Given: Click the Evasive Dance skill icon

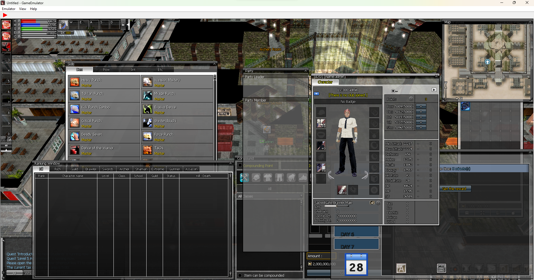Looking at the screenshot, I should (147, 109).
